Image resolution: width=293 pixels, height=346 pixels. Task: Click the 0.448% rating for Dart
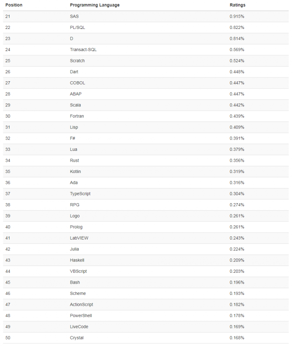[x=237, y=72]
